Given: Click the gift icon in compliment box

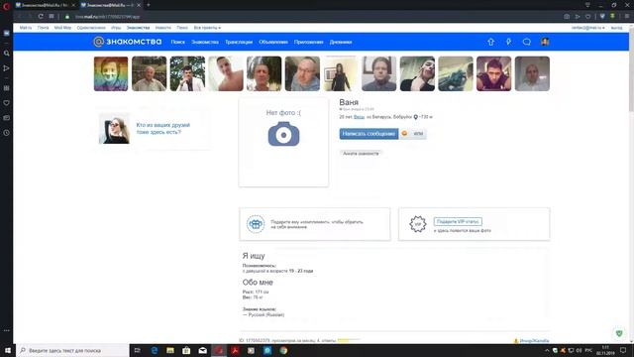Looking at the screenshot, I should [x=256, y=224].
